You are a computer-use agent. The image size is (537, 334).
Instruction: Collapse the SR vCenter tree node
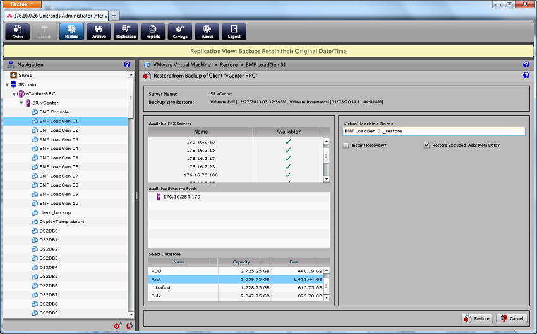pyautogui.click(x=21, y=103)
